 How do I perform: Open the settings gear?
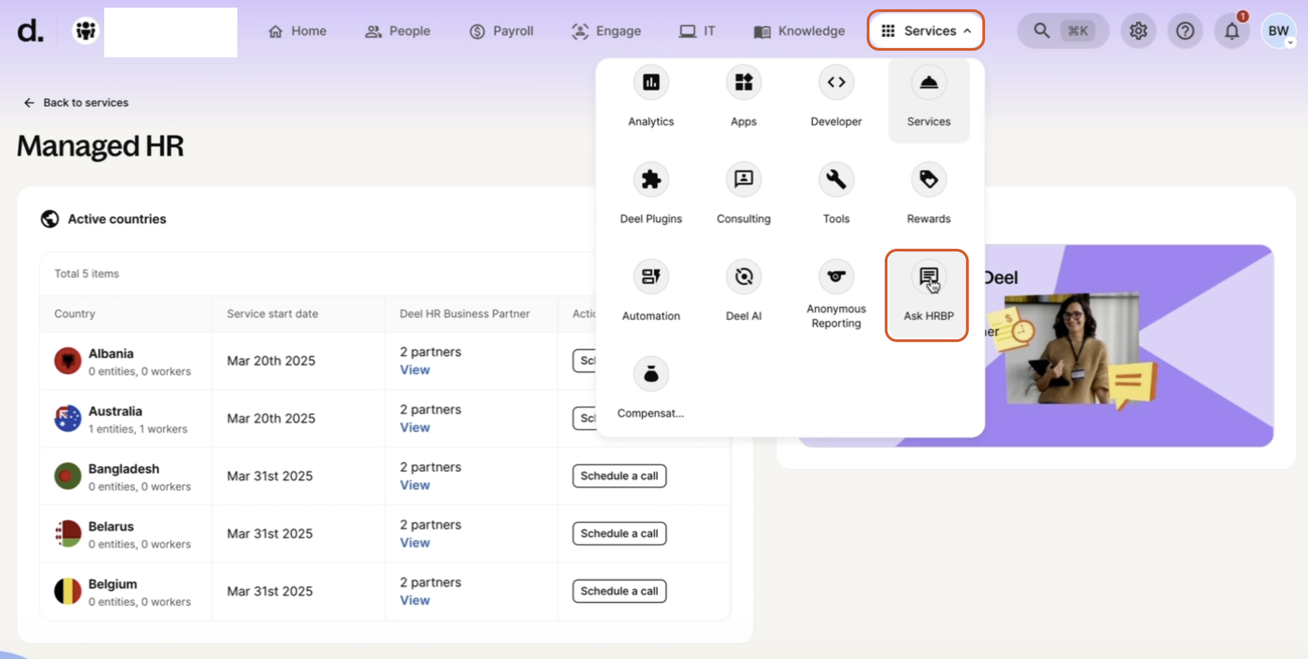[x=1138, y=31]
